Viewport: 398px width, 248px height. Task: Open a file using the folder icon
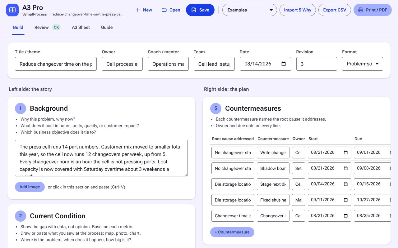[164, 10]
